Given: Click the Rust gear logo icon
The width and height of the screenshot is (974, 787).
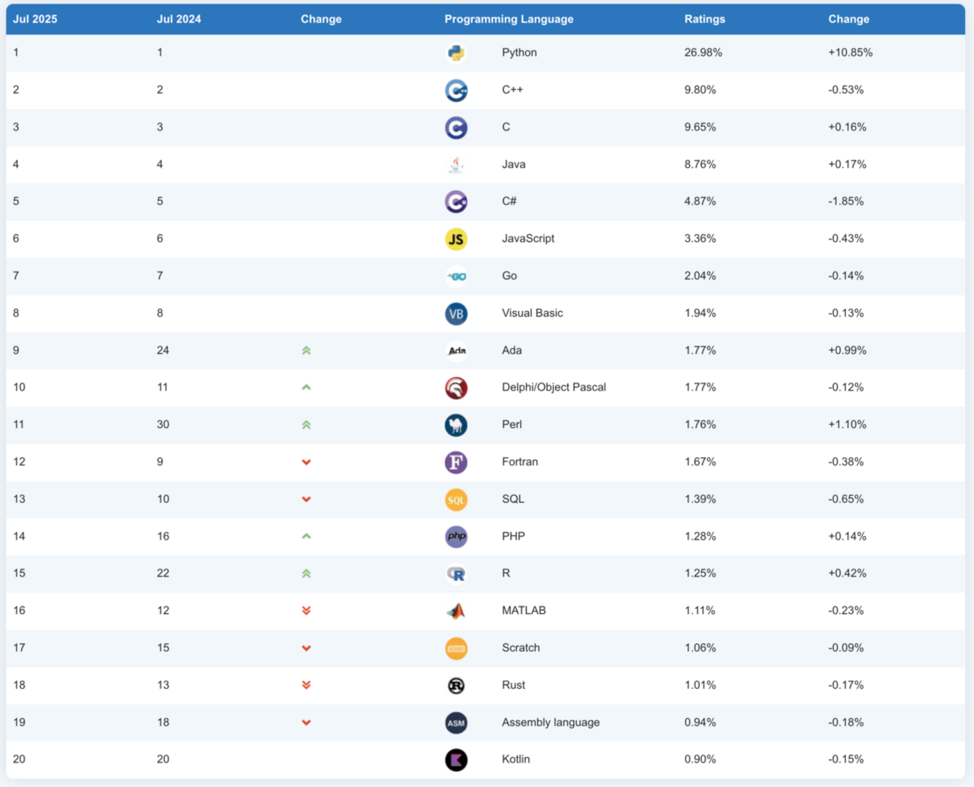Looking at the screenshot, I should 456,686.
